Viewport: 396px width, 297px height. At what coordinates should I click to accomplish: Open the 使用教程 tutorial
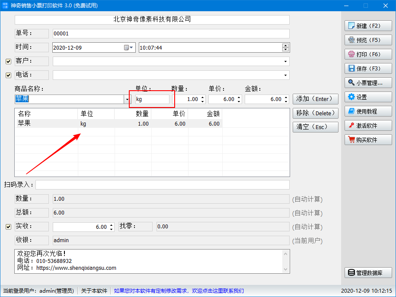click(368, 111)
